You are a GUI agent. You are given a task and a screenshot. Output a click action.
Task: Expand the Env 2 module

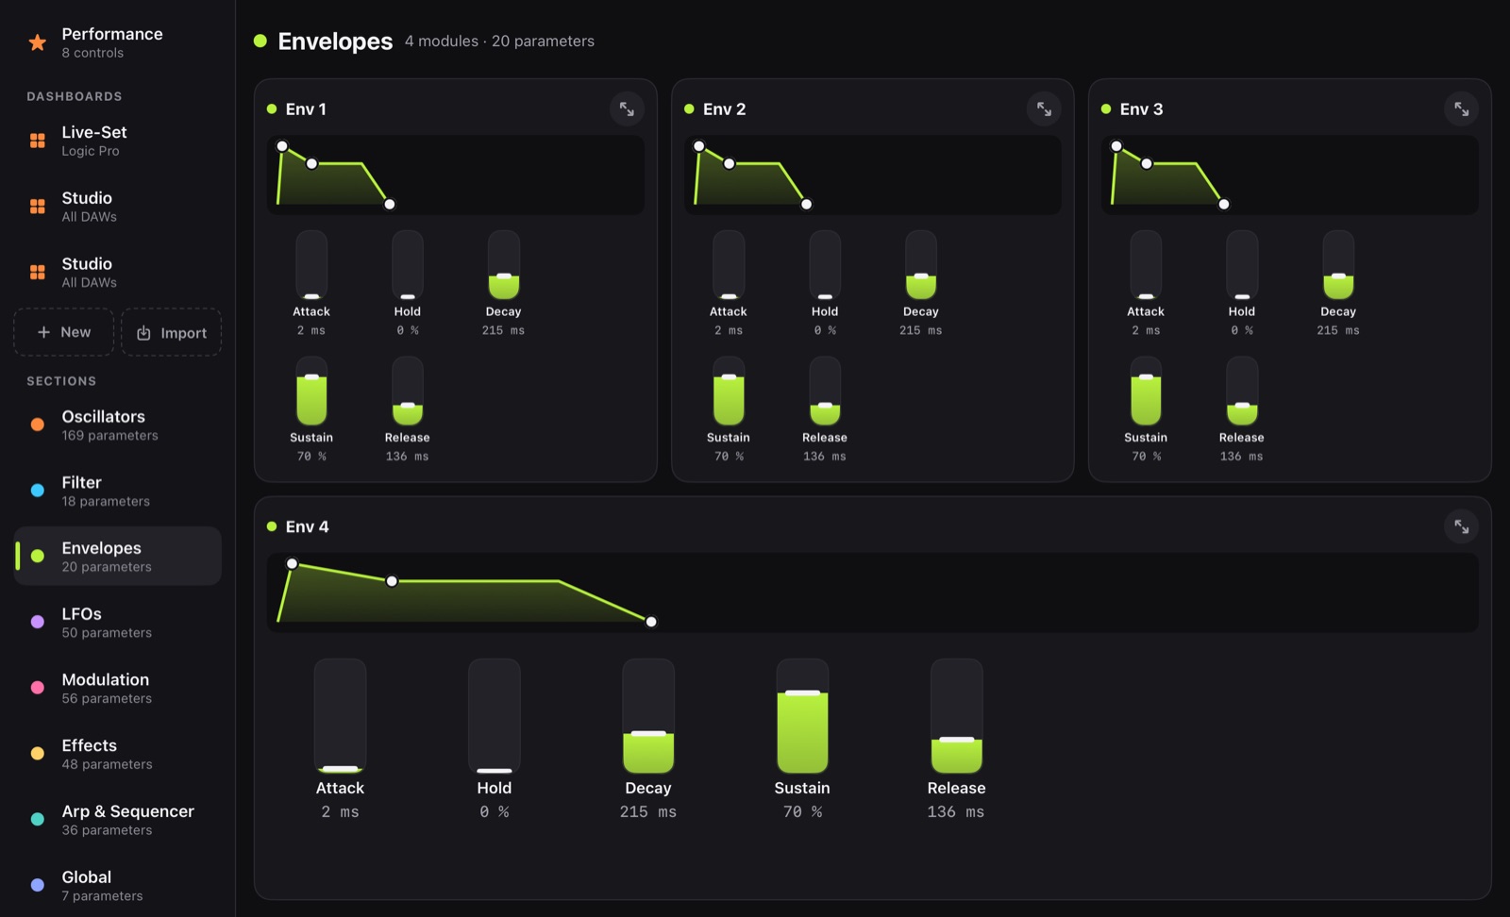(1044, 109)
